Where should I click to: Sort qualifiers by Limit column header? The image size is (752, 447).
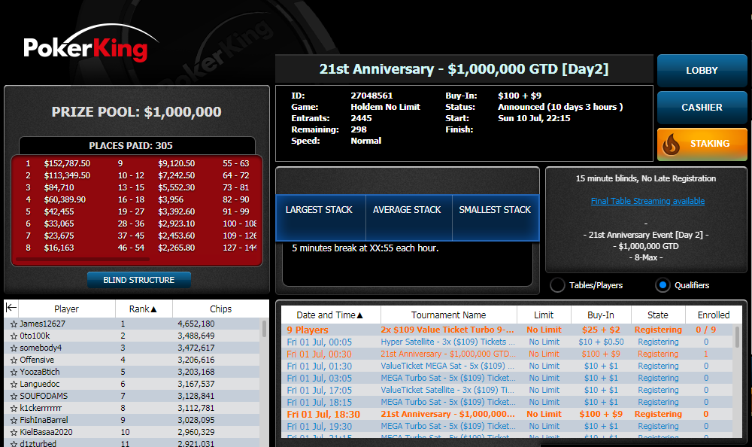click(x=544, y=315)
